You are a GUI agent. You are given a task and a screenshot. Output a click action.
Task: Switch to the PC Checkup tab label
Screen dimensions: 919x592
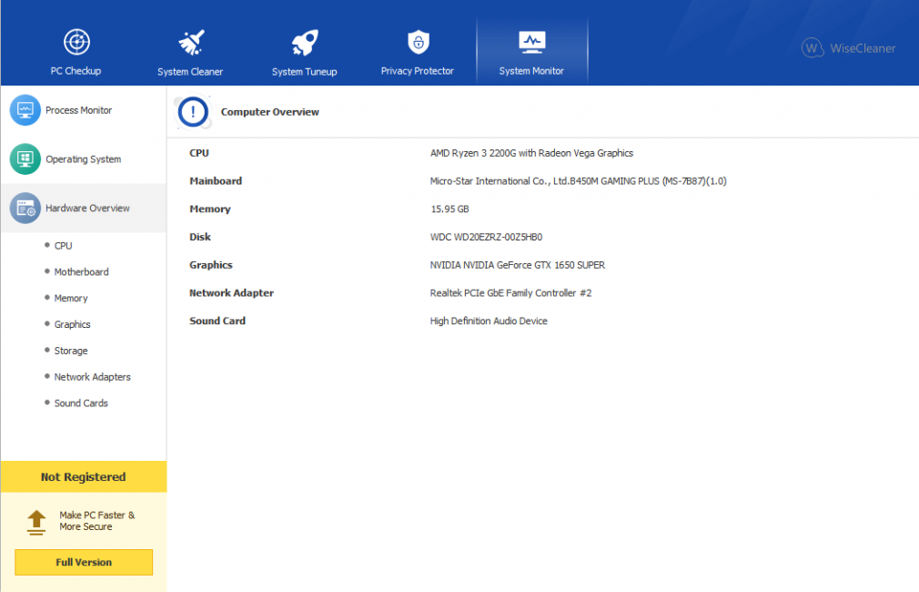76,71
